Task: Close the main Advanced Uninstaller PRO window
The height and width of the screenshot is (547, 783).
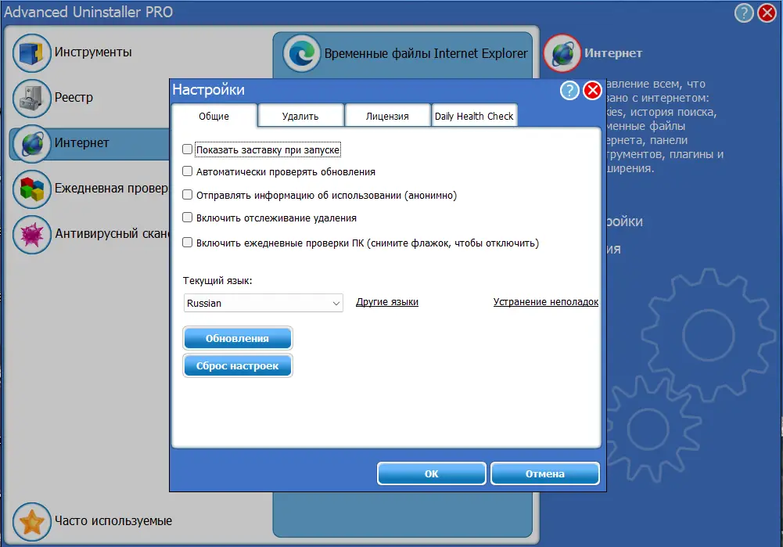Action: coord(767,13)
